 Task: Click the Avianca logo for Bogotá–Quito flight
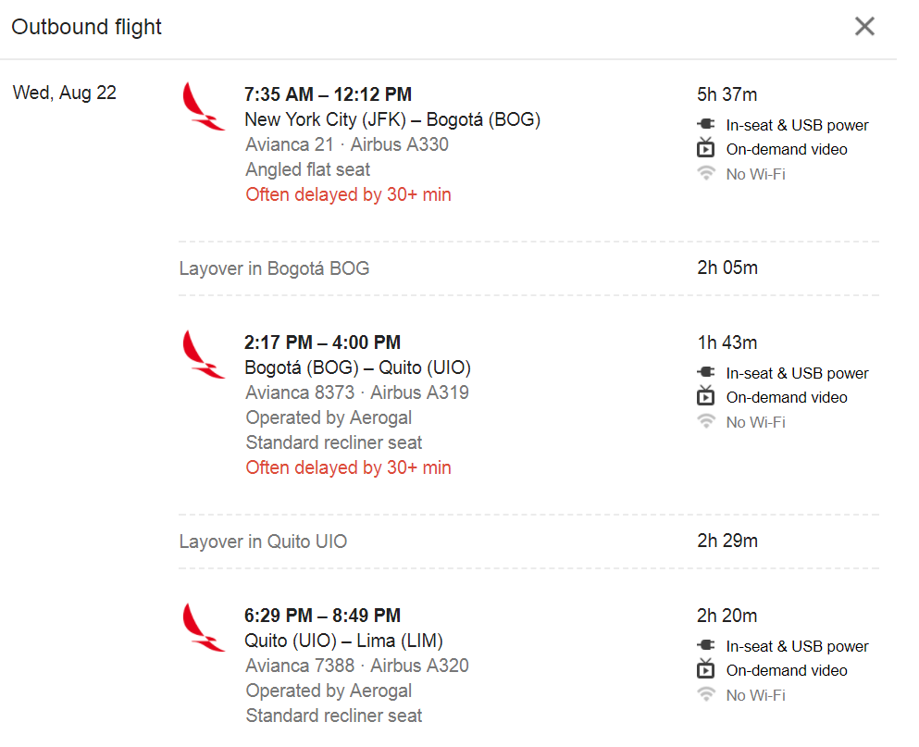point(203,355)
